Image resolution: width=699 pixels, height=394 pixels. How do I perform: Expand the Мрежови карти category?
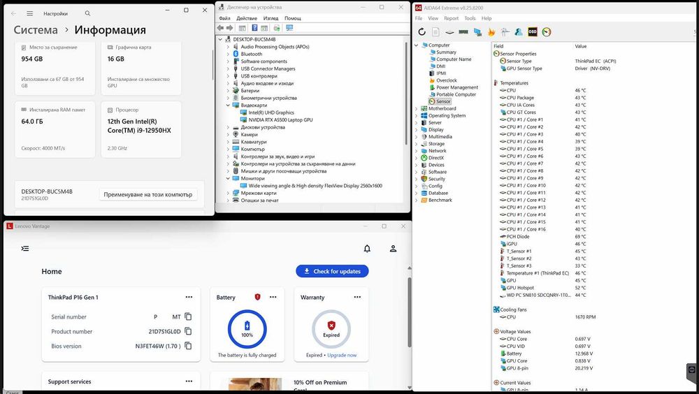pyautogui.click(x=229, y=193)
